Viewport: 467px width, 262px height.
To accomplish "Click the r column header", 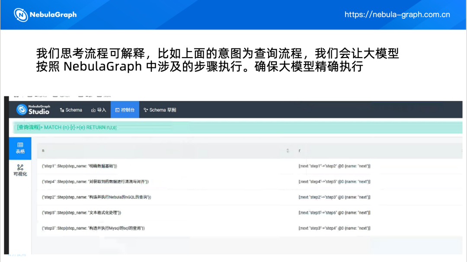I will coord(378,150).
